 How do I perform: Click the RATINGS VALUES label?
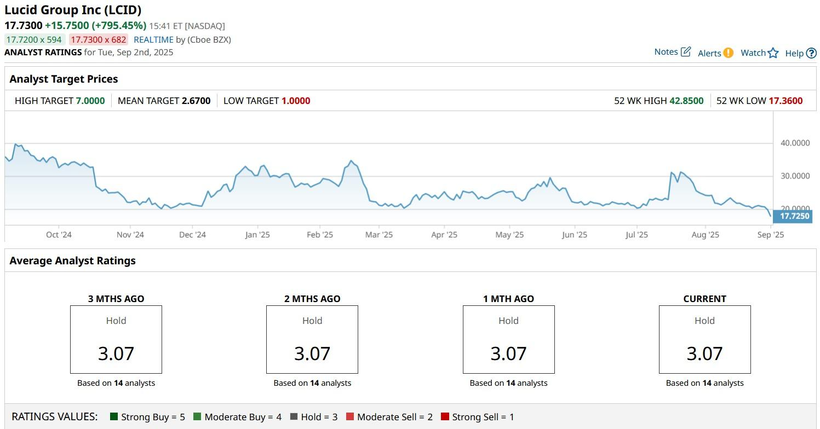click(x=55, y=417)
